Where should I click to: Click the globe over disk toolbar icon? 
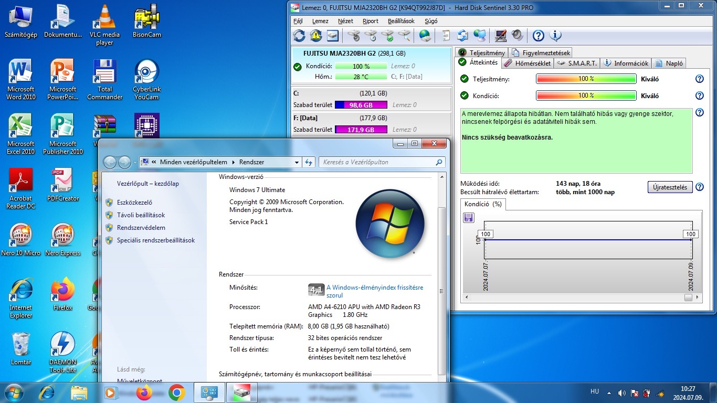point(425,35)
